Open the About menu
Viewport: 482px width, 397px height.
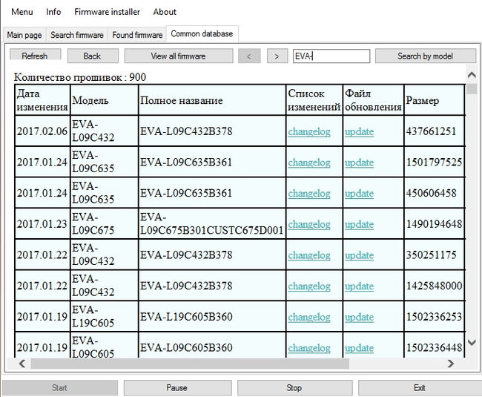pyautogui.click(x=165, y=11)
